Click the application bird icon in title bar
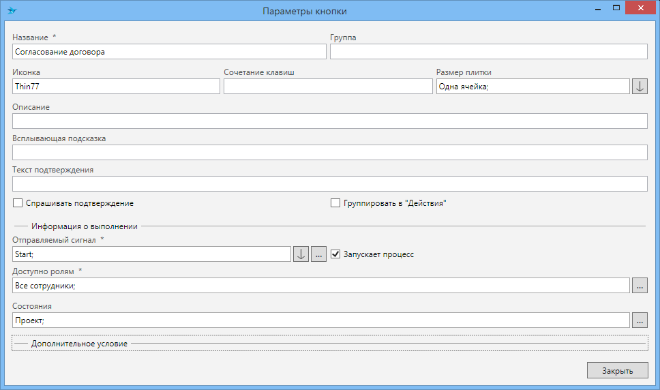Viewport: 660px width, 390px height. [x=12, y=11]
